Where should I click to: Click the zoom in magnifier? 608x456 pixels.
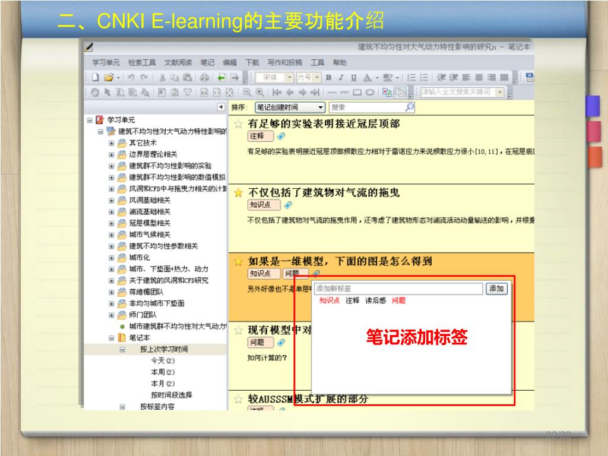(259, 92)
